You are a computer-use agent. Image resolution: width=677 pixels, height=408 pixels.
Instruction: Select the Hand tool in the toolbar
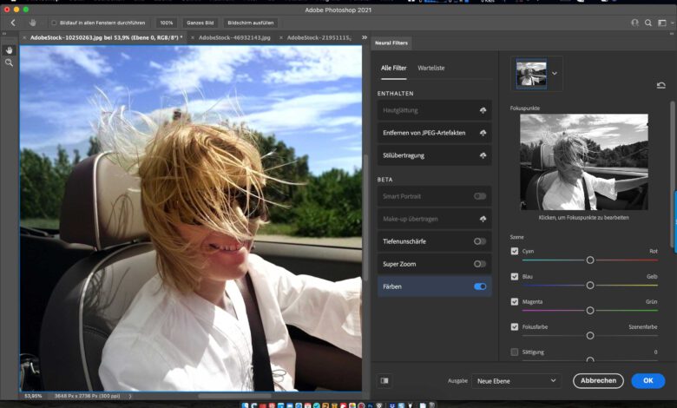10,50
